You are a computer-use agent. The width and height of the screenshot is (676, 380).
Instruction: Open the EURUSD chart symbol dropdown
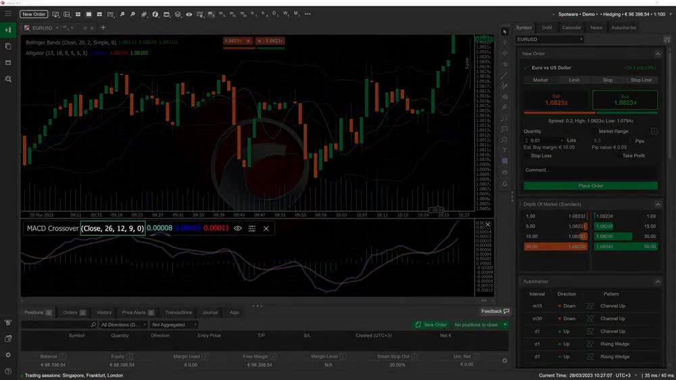pos(57,28)
